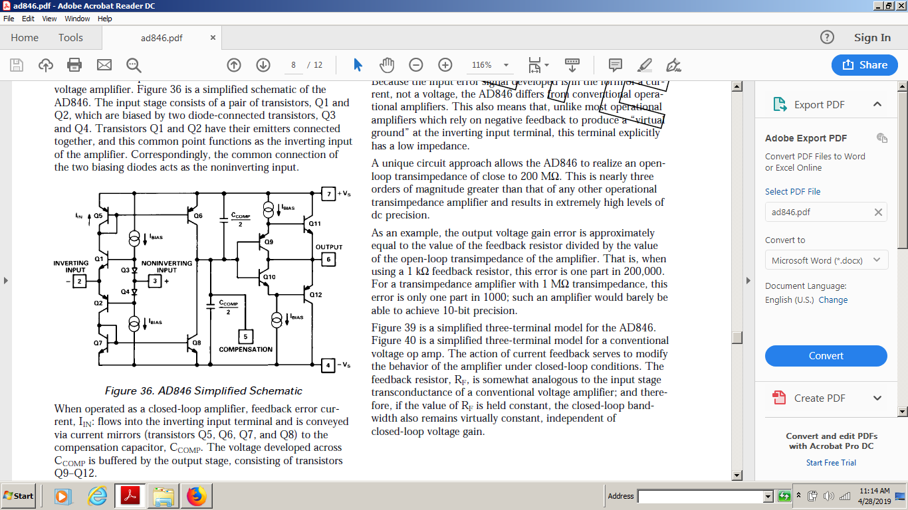
Task: Go to previous page arrow
Action: pyautogui.click(x=234, y=65)
